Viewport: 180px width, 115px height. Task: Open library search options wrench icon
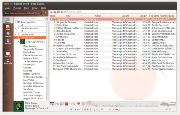46,18
